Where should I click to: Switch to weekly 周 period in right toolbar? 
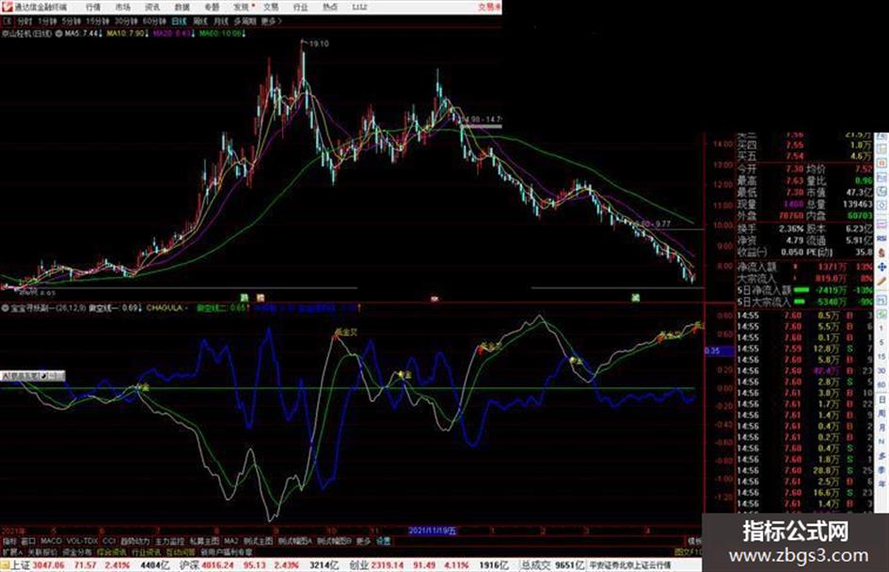click(882, 413)
